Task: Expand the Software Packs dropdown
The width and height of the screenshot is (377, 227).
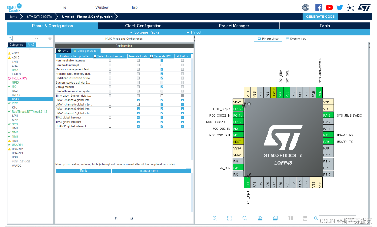Action: click(144, 32)
